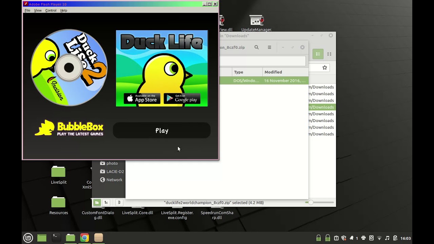Open the file manager taskbar icon

pos(71,238)
